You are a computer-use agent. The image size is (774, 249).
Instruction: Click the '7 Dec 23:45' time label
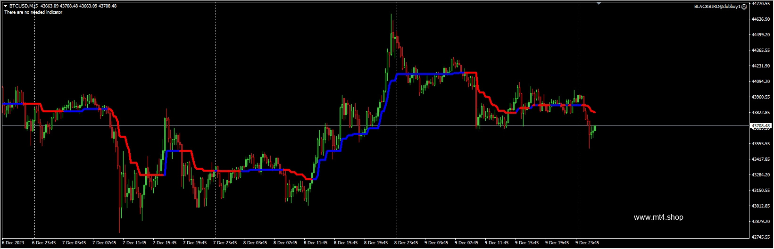[225, 243]
